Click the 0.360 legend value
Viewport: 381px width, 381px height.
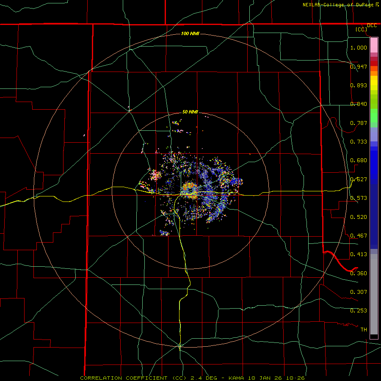click(359, 273)
